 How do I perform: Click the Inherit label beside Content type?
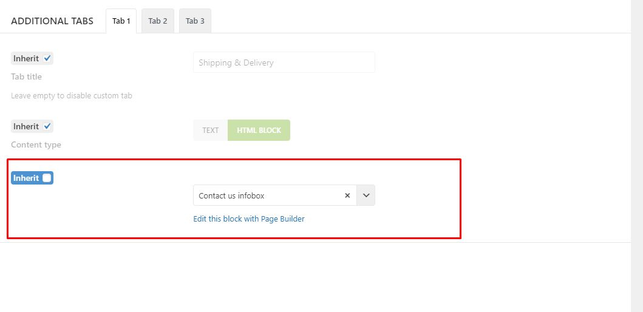(x=26, y=126)
